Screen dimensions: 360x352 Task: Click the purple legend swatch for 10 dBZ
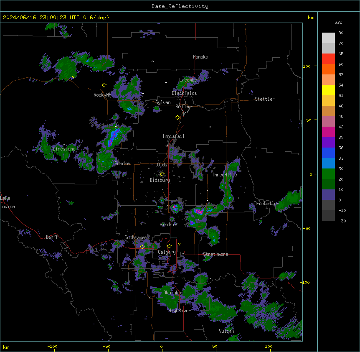pyautogui.click(x=328, y=195)
